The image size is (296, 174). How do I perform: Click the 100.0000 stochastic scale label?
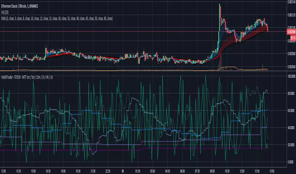click(292, 76)
